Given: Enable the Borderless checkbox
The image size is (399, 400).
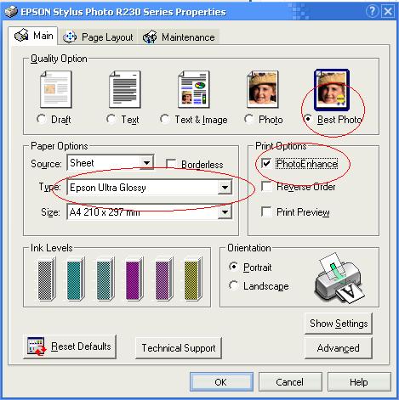Looking at the screenshot, I should (x=171, y=164).
